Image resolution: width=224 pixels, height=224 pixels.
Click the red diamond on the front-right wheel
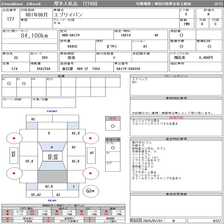[x=90, y=138]
